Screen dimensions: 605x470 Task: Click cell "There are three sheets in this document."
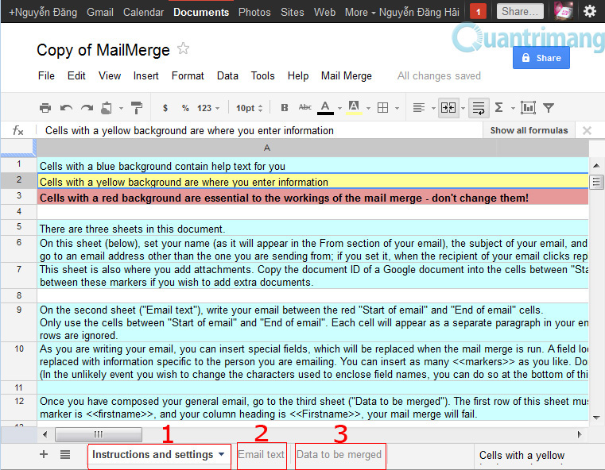[x=313, y=228]
